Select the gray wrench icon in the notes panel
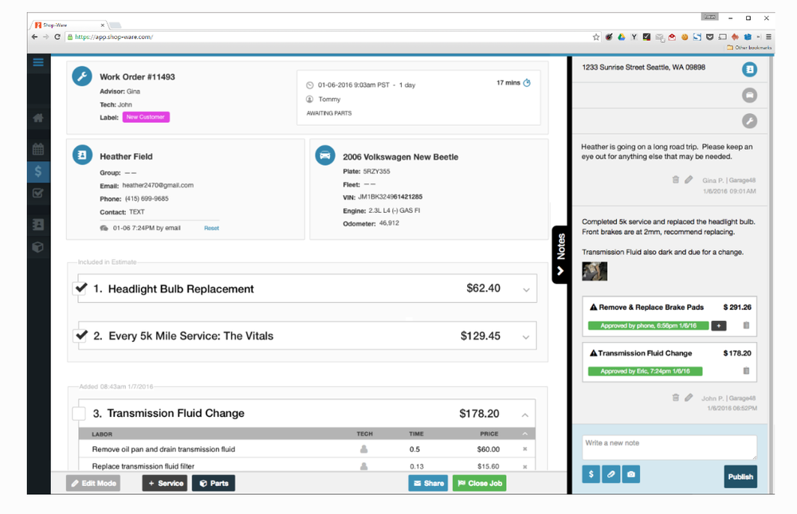797x514 pixels. tap(749, 121)
